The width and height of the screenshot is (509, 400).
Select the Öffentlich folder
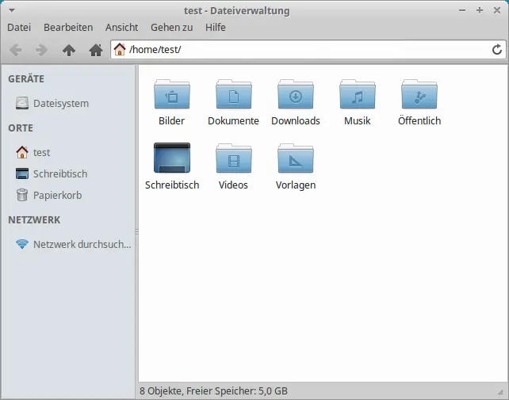[419, 95]
